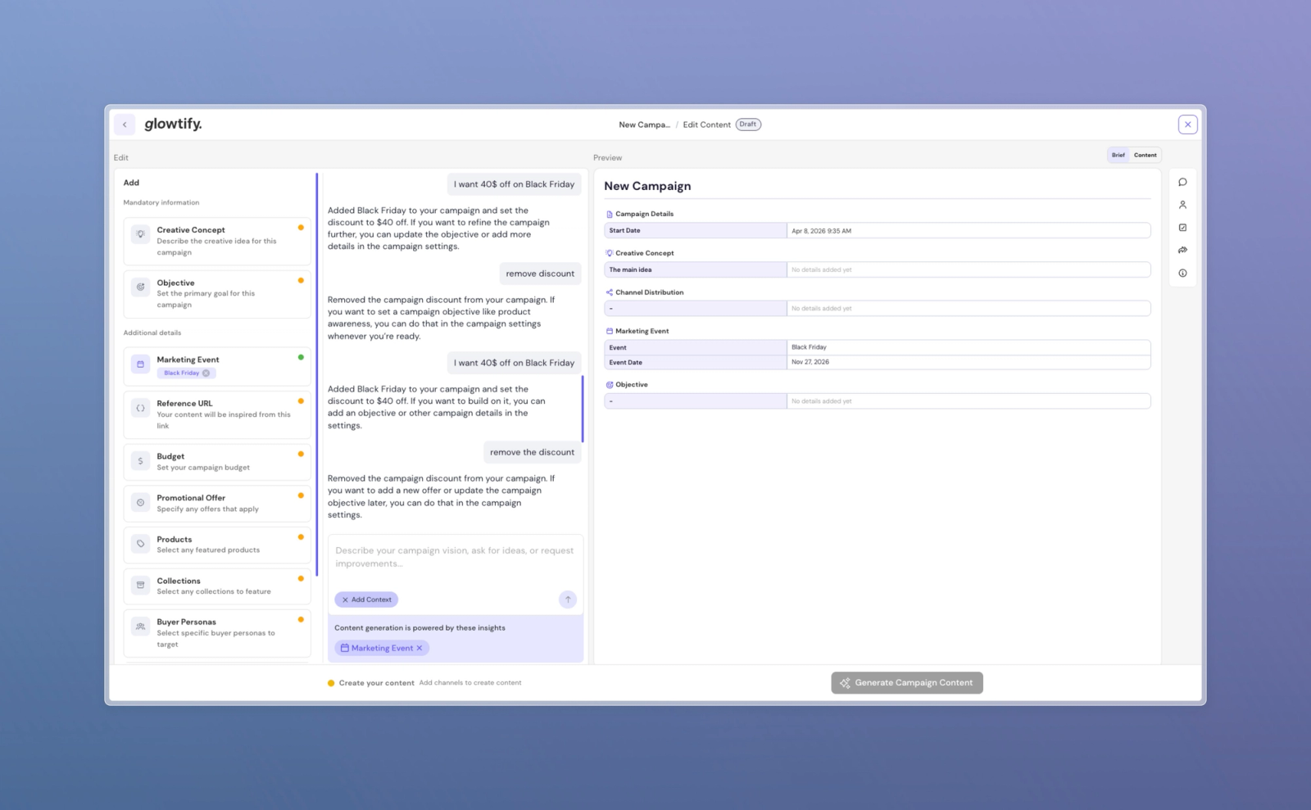The height and width of the screenshot is (810, 1311).
Task: Click the chat conversation scrollbar
Action: click(x=583, y=410)
